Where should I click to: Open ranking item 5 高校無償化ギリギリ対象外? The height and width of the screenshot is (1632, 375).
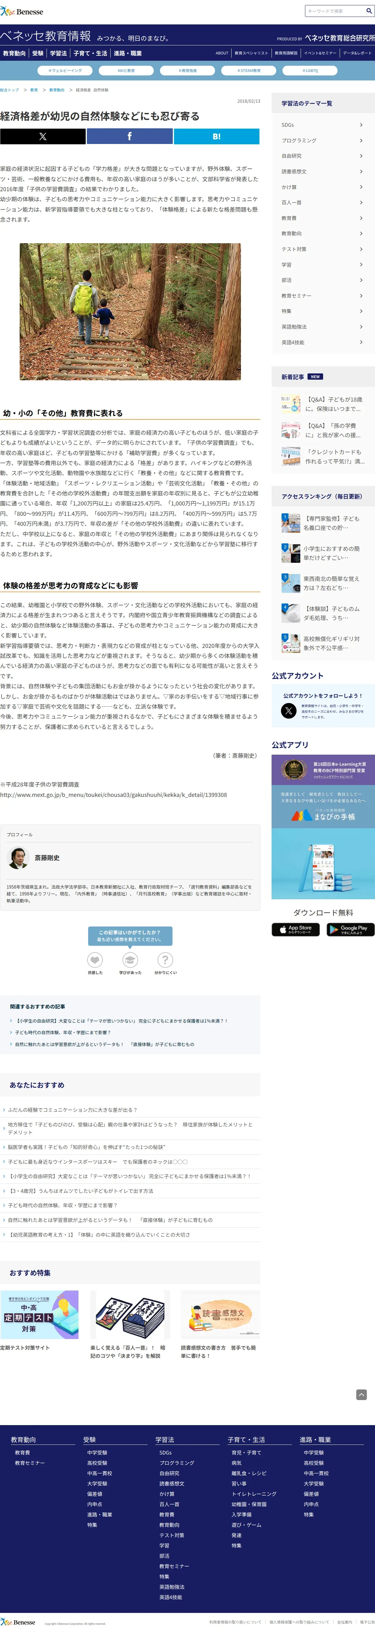[322, 643]
